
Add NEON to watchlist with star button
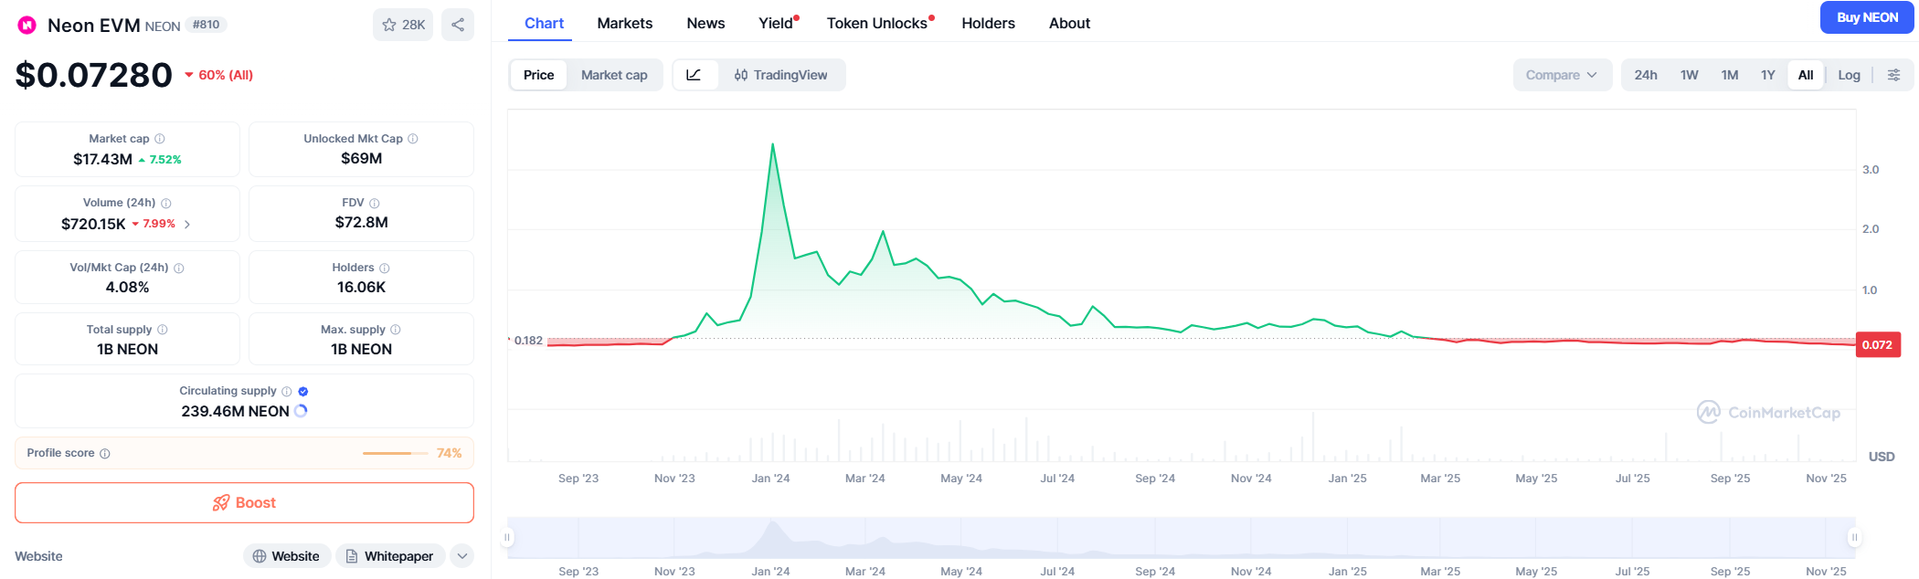pyautogui.click(x=403, y=25)
